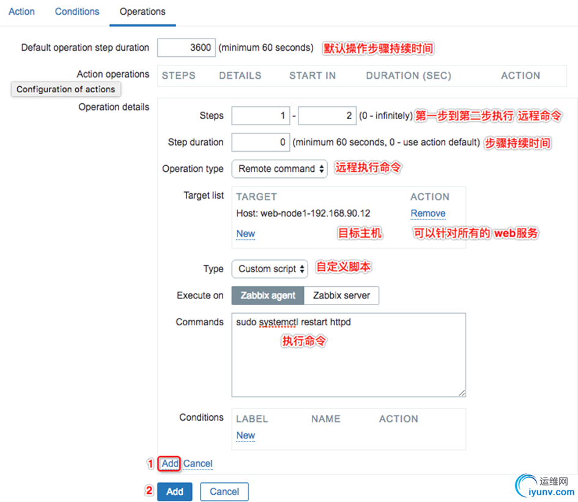Click the START IN column header
This screenshot has height=502, width=578.
(313, 76)
